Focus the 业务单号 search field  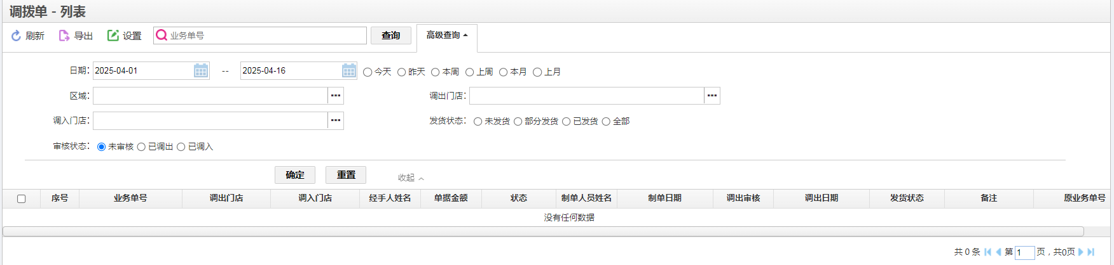point(260,36)
